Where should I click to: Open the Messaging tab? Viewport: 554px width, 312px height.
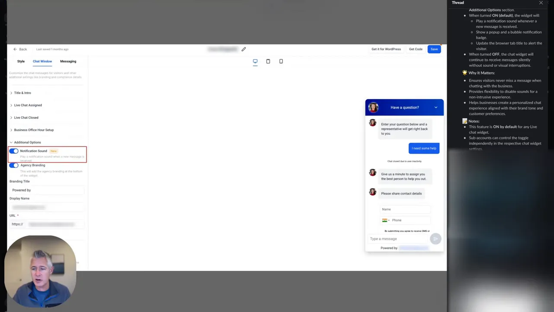coord(68,62)
